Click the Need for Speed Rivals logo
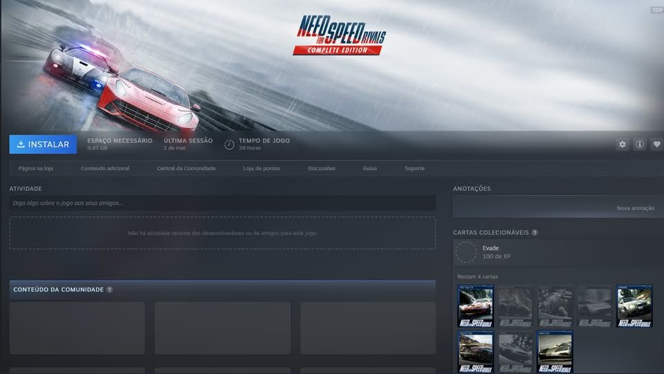This screenshot has width=664, height=374. pyautogui.click(x=340, y=35)
